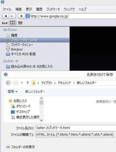The width and height of the screenshot is (116, 152).
Task: Open the 編集 menu
Action: point(19,9)
